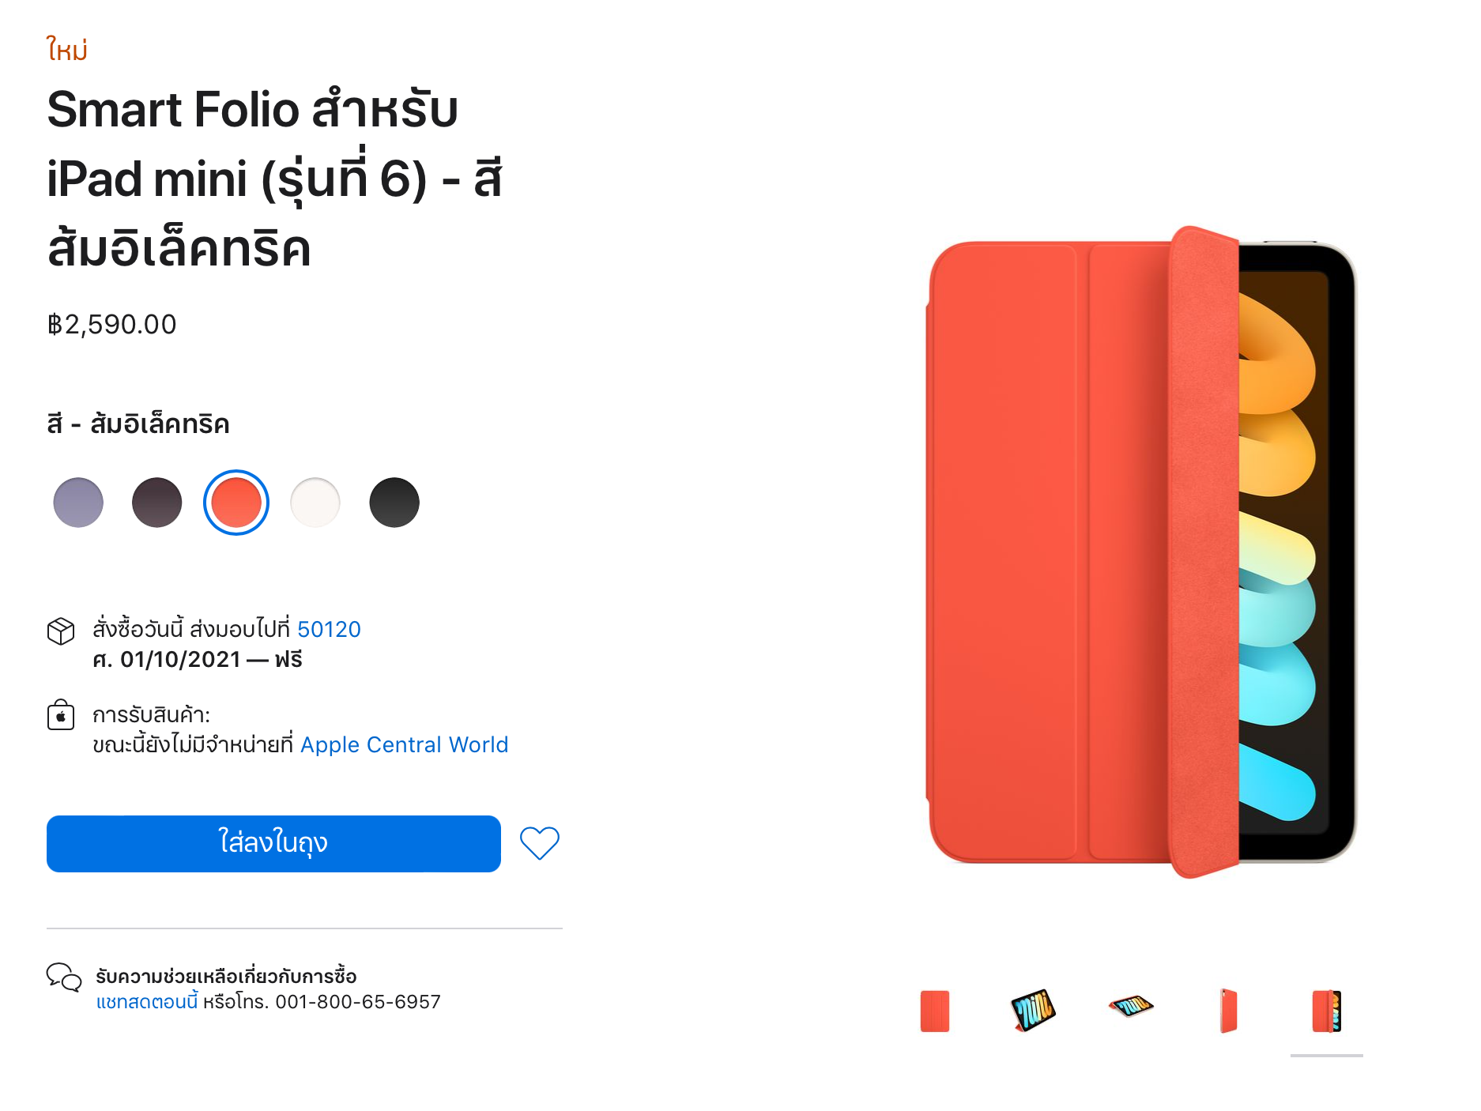Viewport: 1481px width, 1111px height.
Task: Open the Apple Central World store link
Action: pyautogui.click(x=404, y=744)
